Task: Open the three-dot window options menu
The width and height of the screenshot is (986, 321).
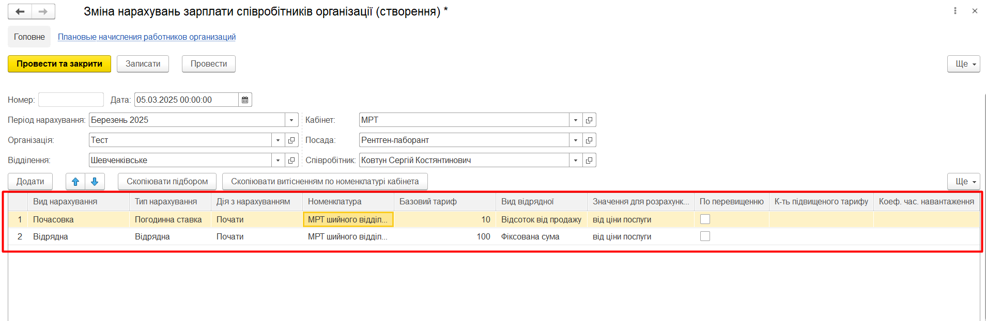Action: point(955,11)
